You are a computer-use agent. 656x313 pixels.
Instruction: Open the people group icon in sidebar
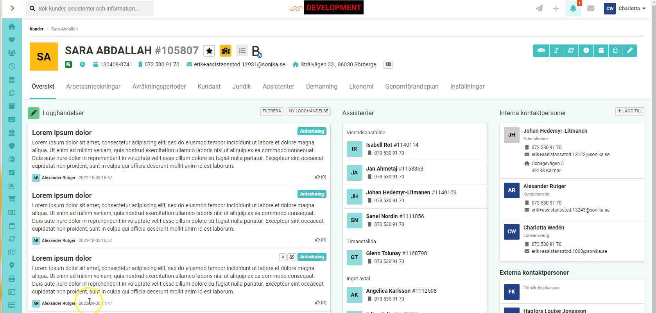click(12, 53)
